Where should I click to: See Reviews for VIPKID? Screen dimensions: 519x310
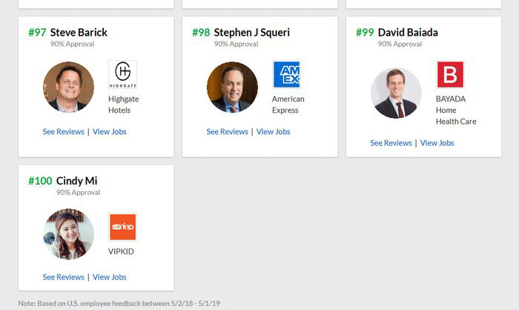[64, 277]
